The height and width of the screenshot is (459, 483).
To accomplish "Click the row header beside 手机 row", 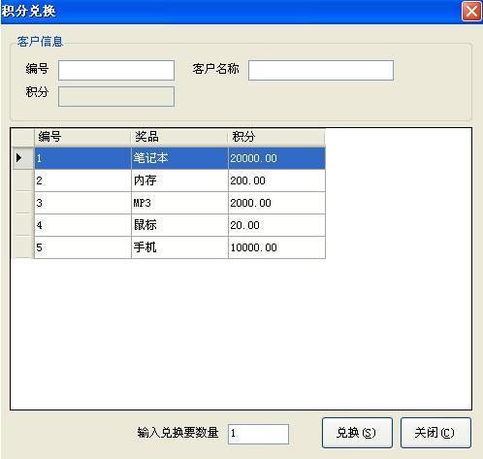I will [22, 247].
